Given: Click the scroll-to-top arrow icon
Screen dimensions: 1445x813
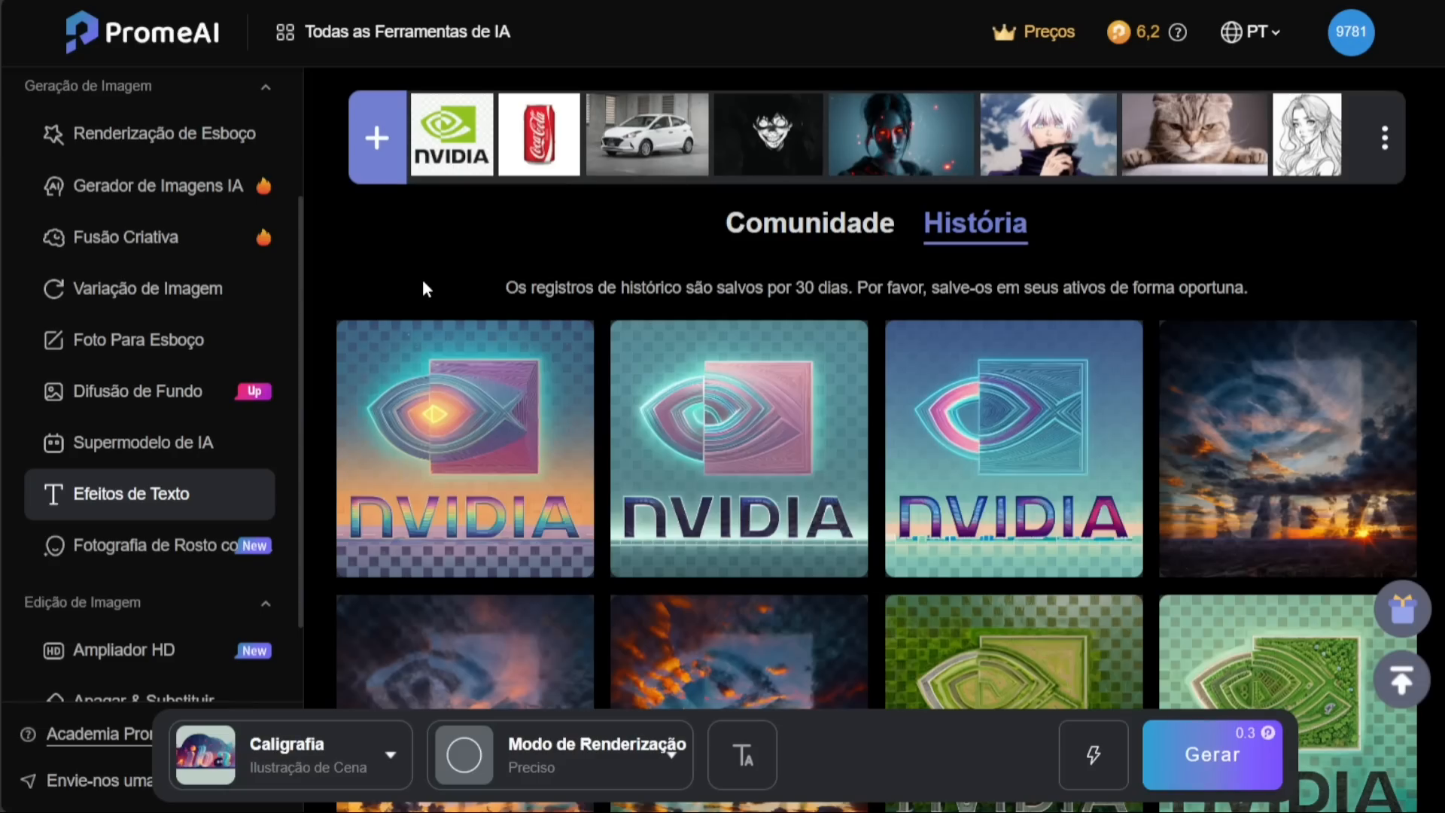Looking at the screenshot, I should pyautogui.click(x=1401, y=680).
